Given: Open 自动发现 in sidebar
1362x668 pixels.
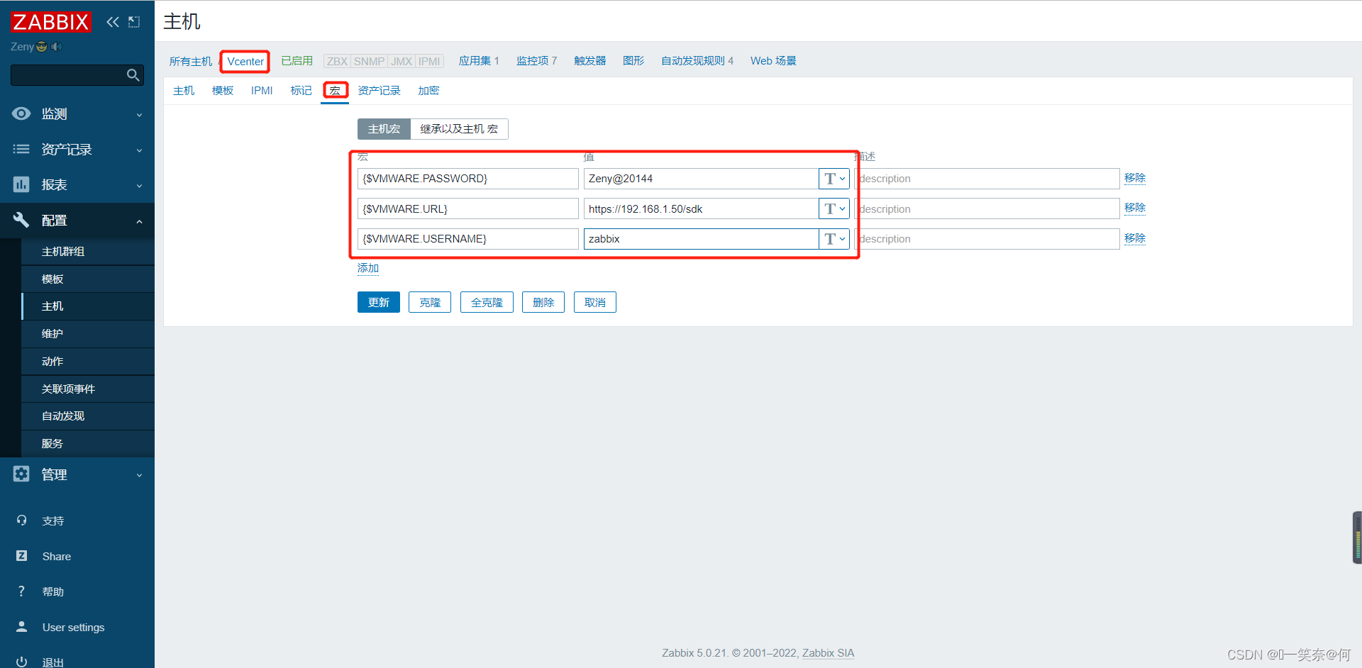Looking at the screenshot, I should pyautogui.click(x=63, y=416).
